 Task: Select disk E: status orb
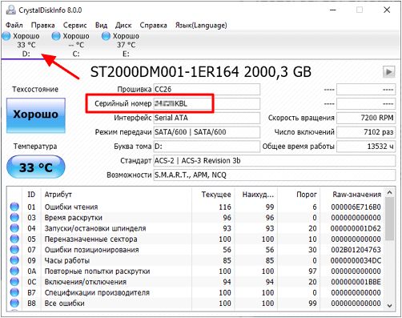click(x=106, y=36)
